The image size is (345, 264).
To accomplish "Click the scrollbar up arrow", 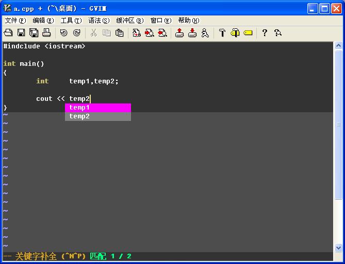I will pyautogui.click(x=338, y=46).
